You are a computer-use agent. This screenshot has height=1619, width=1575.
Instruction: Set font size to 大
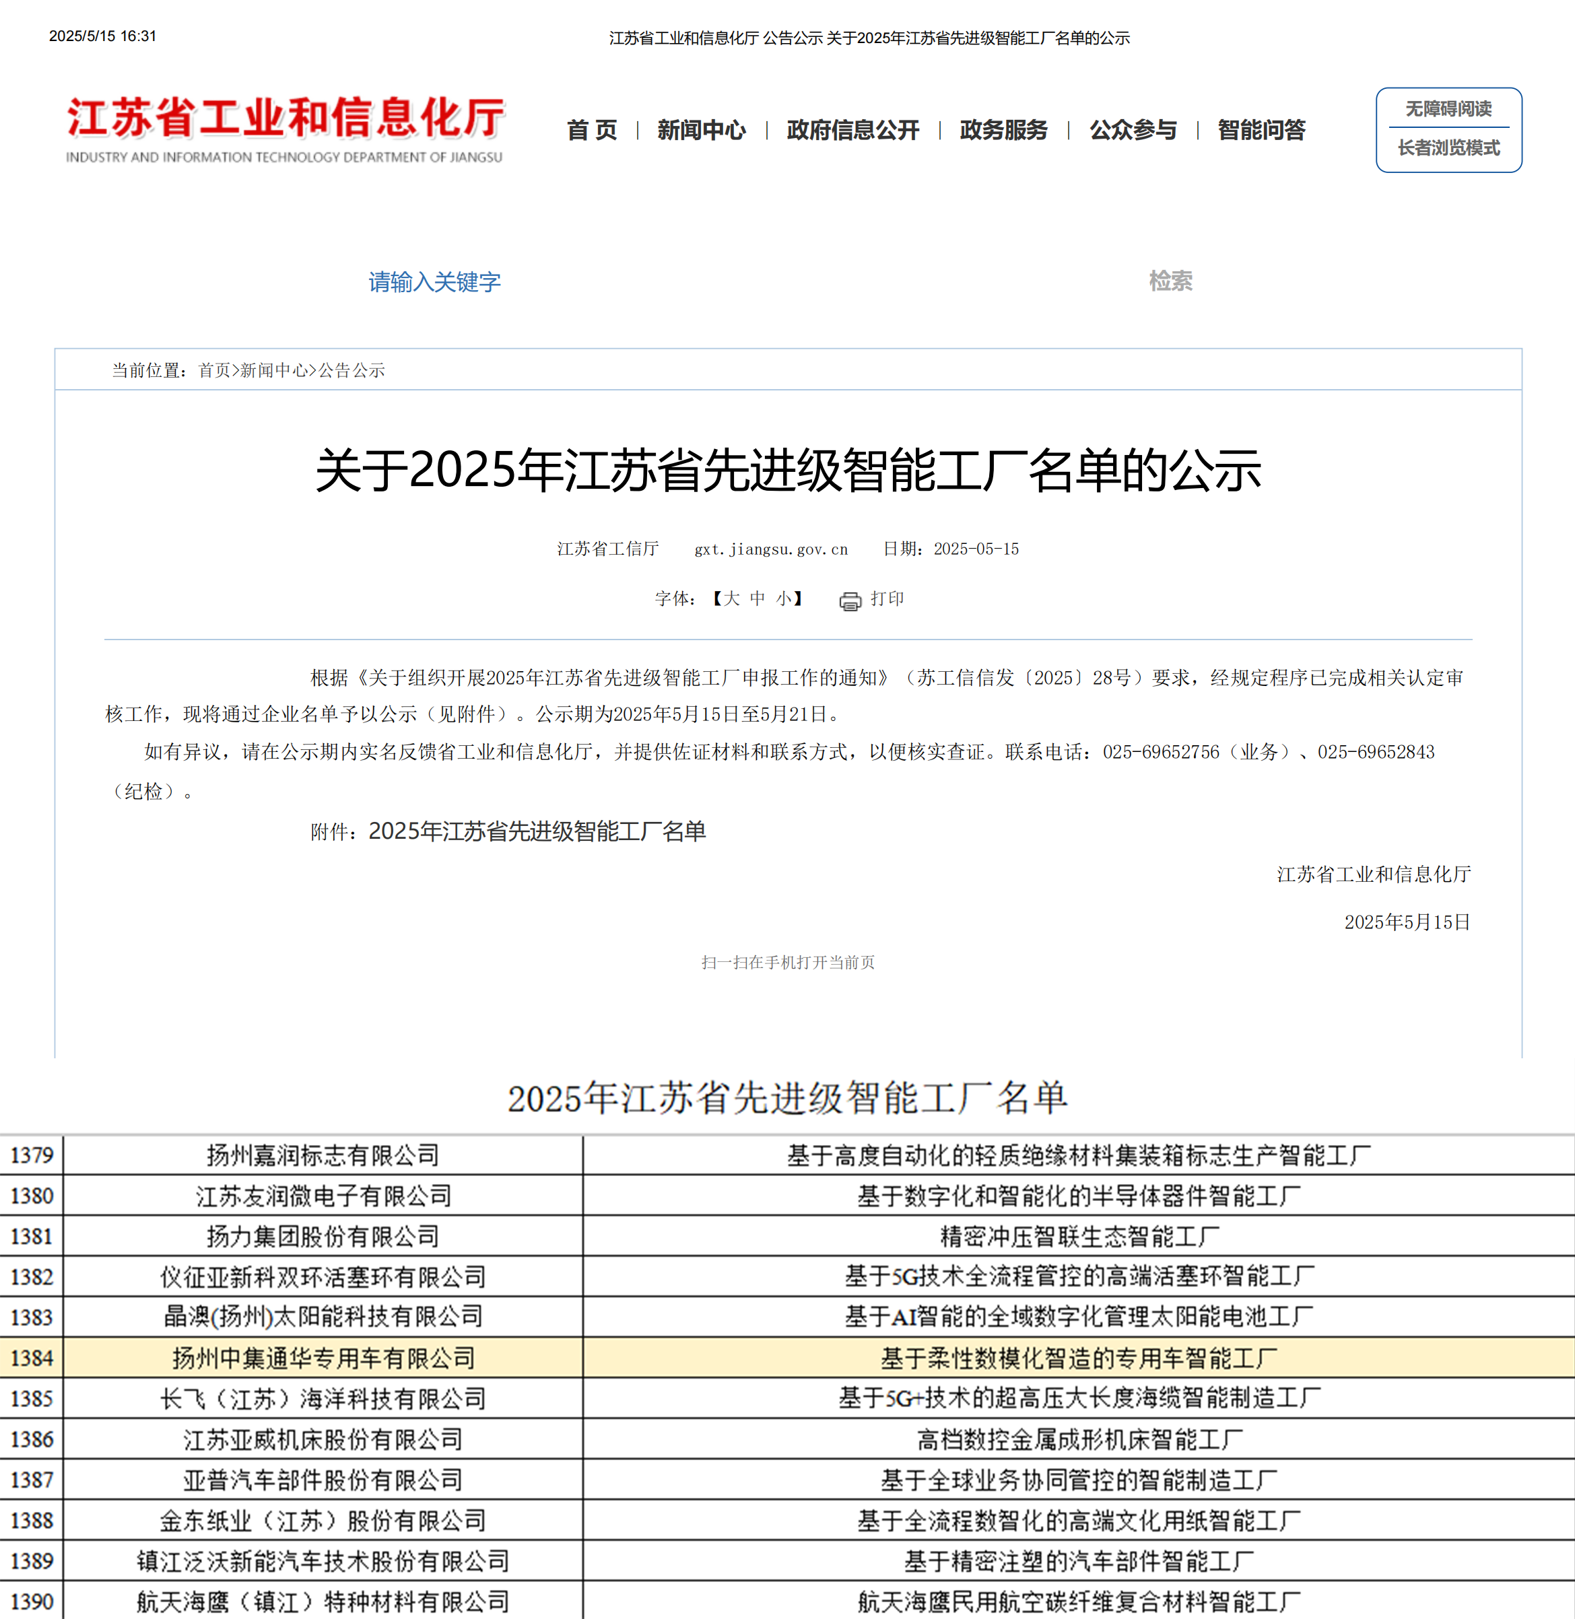731,598
